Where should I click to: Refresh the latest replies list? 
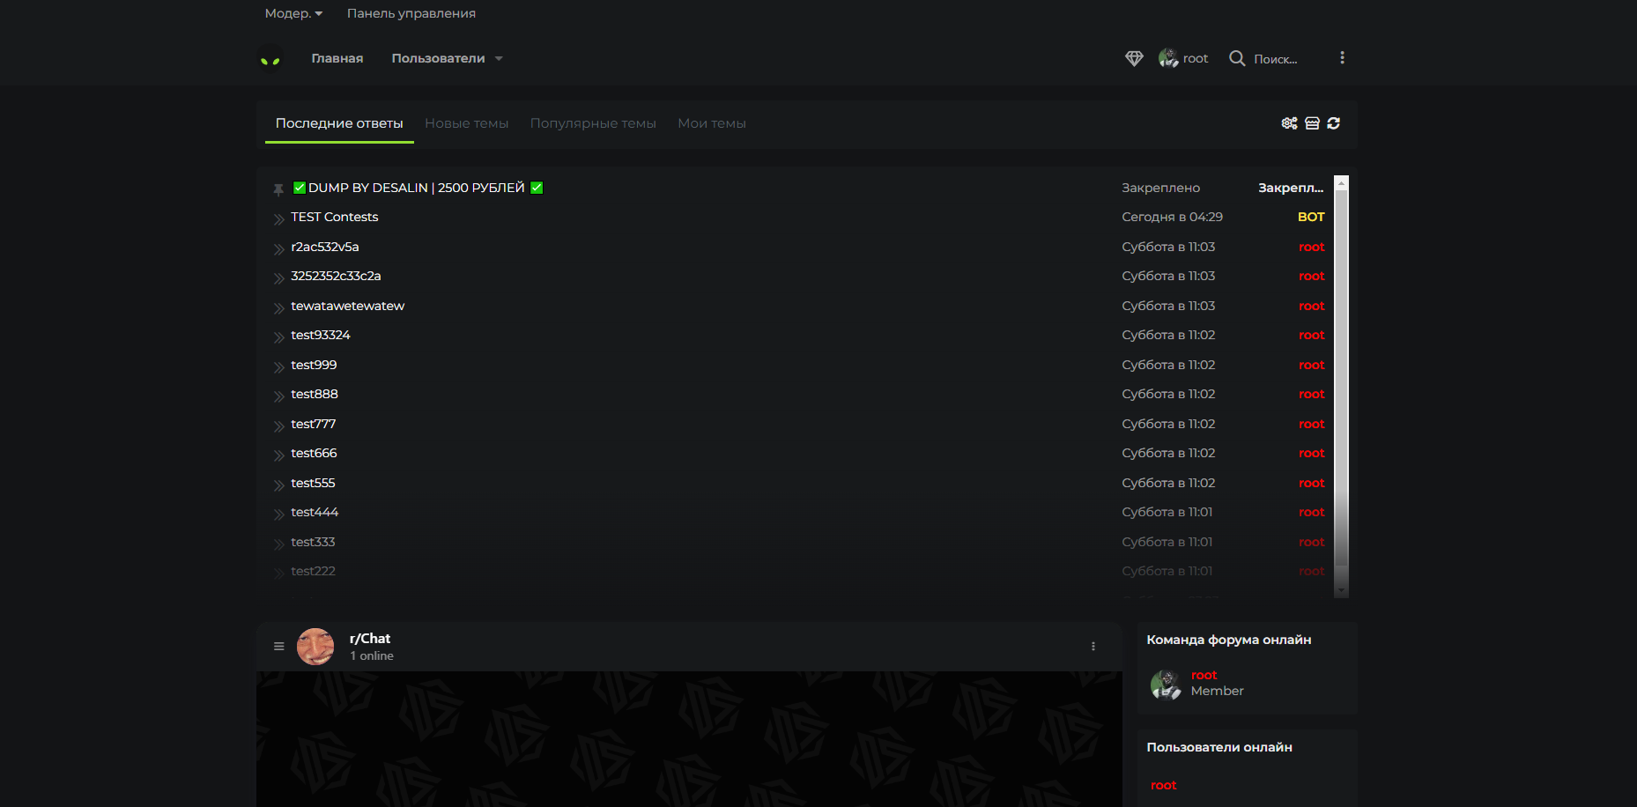pos(1334,123)
